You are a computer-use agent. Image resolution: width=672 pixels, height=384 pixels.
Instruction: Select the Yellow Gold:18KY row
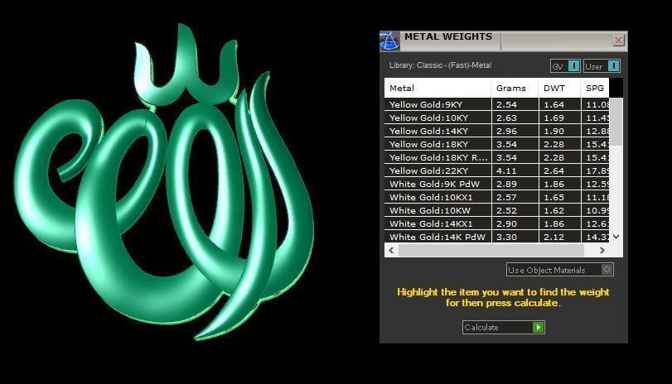coord(496,144)
